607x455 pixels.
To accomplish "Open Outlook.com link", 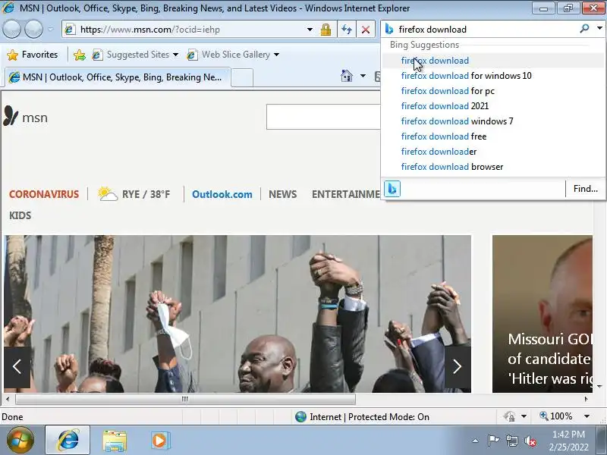I will point(222,194).
